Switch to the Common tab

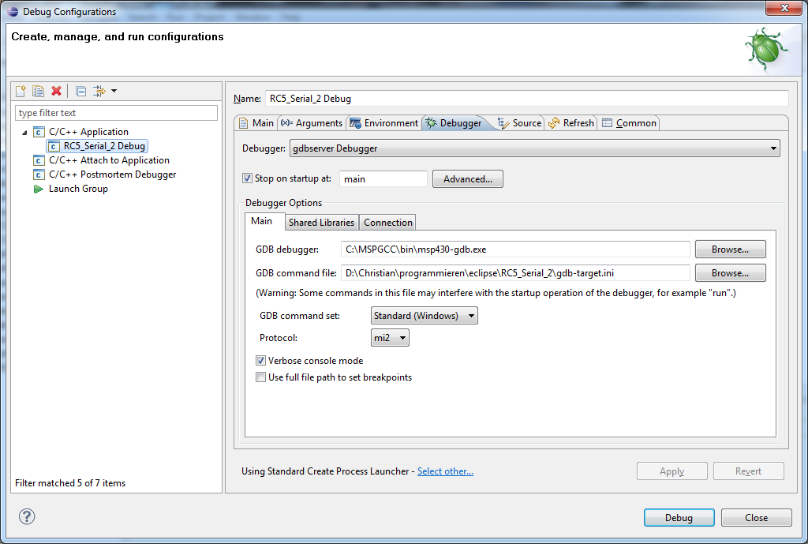coord(629,122)
